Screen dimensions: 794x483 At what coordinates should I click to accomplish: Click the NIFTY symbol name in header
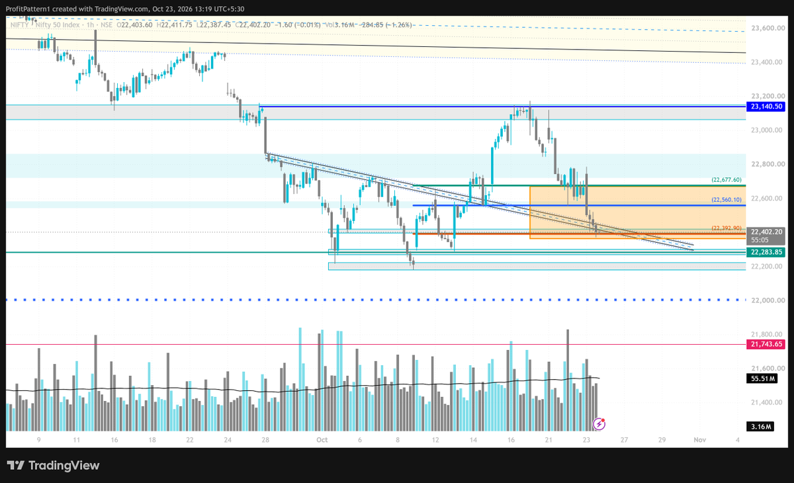20,24
